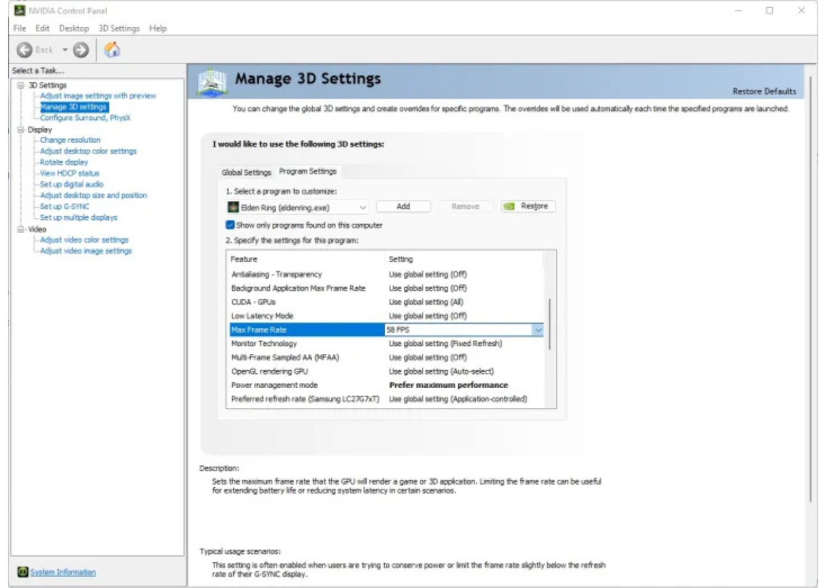Click the Add program button

click(403, 206)
